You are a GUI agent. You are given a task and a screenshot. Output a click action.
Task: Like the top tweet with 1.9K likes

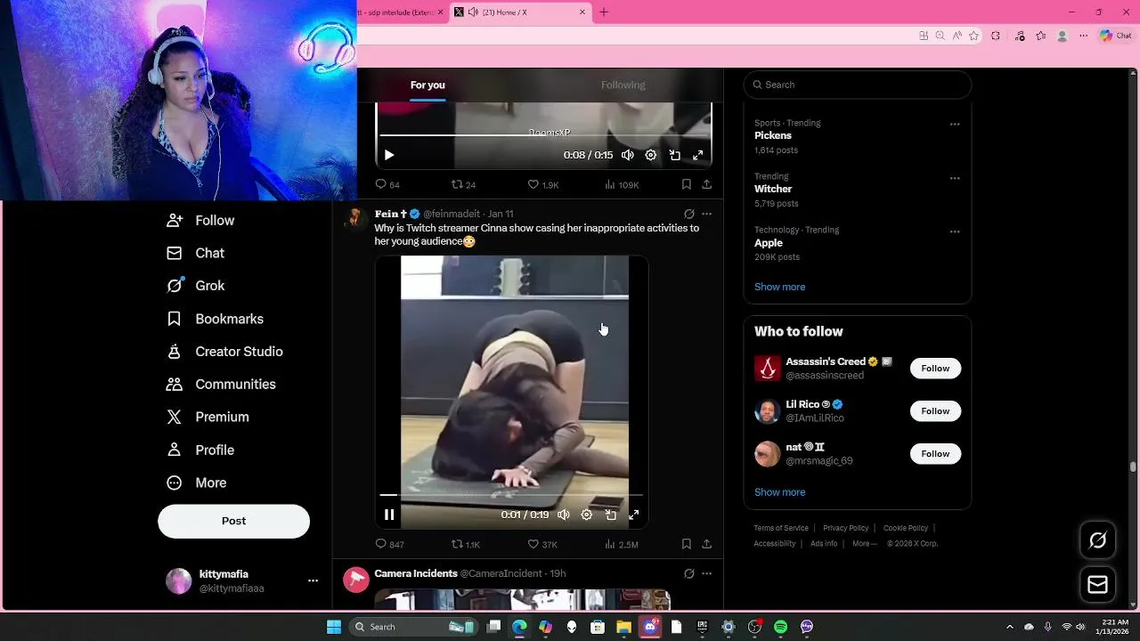543,184
